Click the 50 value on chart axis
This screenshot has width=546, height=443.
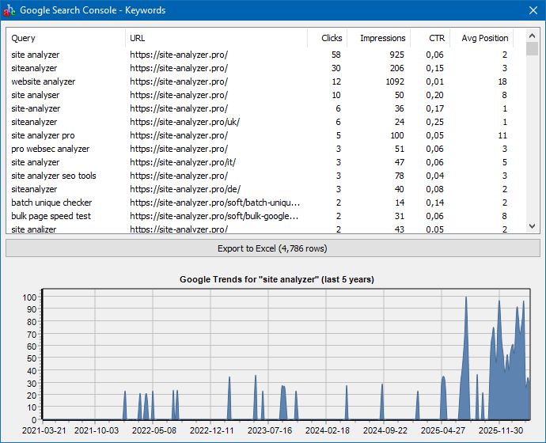pyautogui.click(x=32, y=358)
